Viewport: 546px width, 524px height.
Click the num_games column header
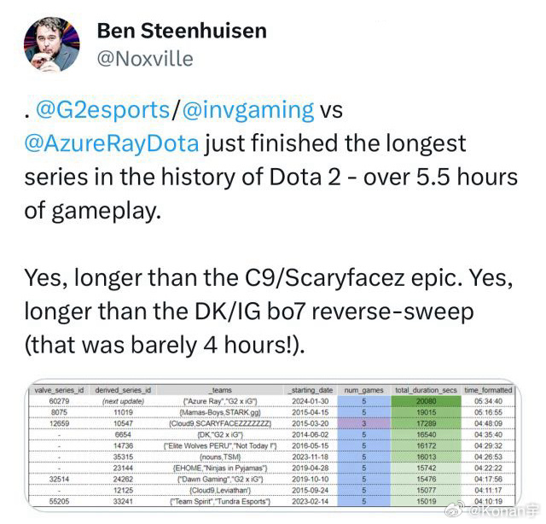pos(365,390)
